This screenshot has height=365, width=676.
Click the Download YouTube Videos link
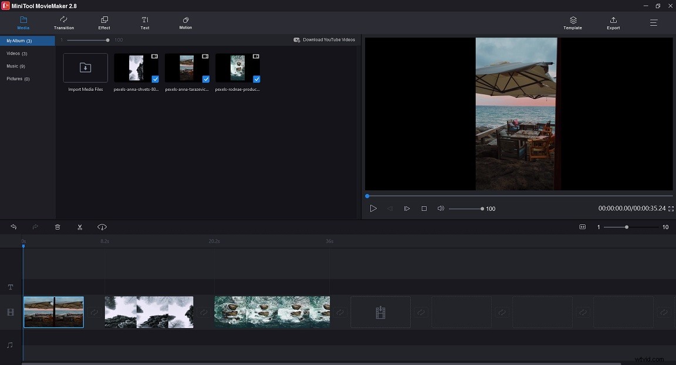click(325, 39)
